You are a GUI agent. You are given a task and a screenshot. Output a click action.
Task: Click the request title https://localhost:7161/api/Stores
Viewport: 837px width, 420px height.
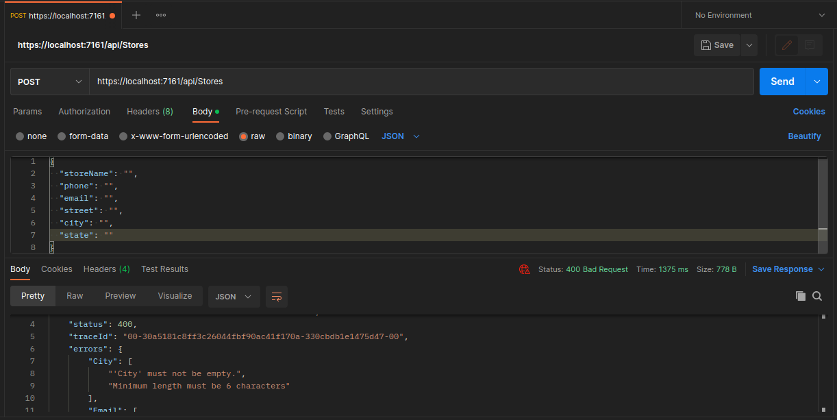(x=83, y=45)
